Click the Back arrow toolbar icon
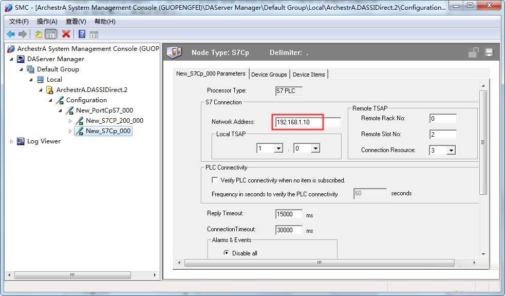 [x=11, y=34]
